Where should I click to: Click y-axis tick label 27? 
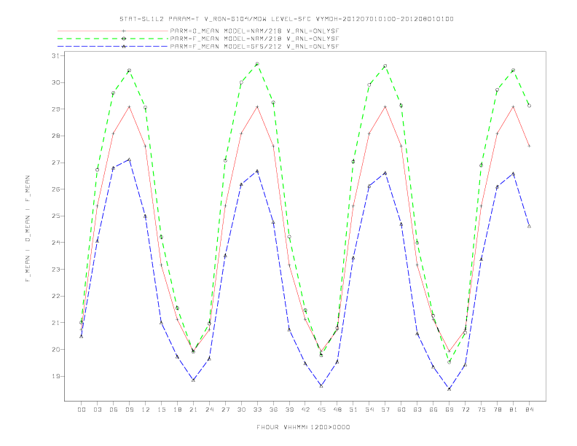55,163
